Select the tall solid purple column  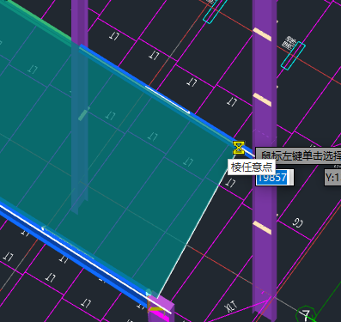265,161
